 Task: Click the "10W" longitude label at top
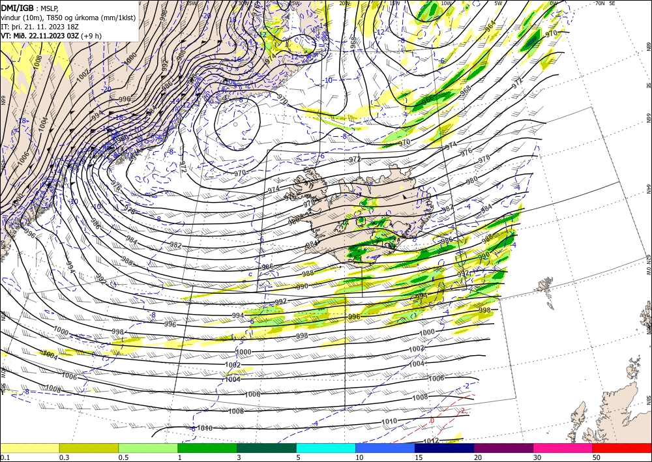pos(446,3)
